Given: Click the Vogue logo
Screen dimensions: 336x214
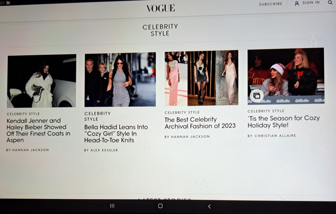Looking at the screenshot, I should coord(160,8).
